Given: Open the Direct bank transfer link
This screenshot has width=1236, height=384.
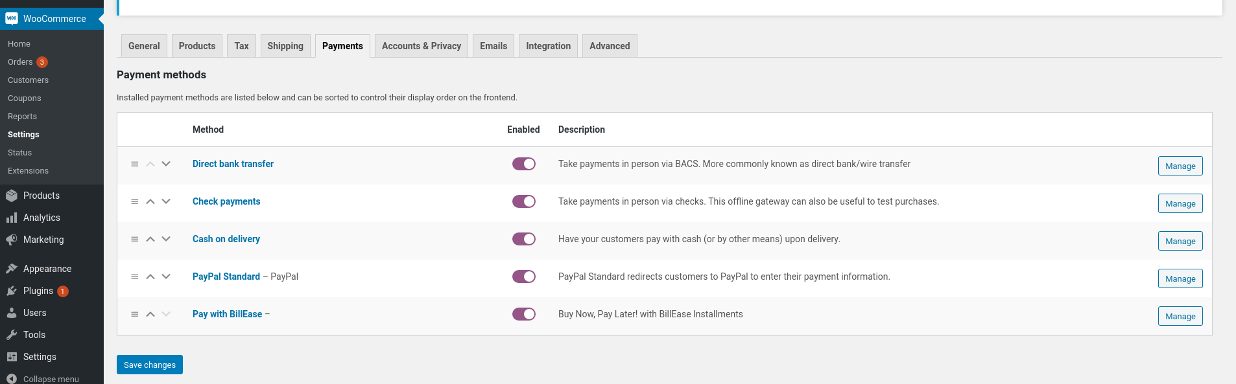Looking at the screenshot, I should 233,164.
